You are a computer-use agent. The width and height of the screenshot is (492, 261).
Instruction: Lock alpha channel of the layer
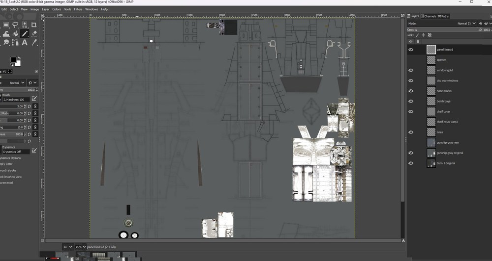pos(430,35)
